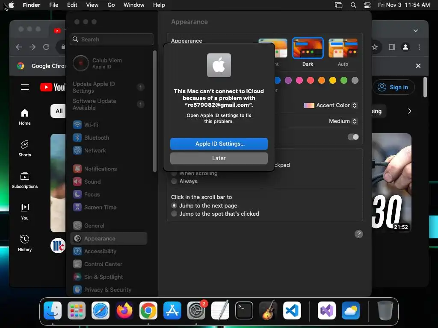Open Wi-Fi settings in sidebar
Viewport: 438px width, 328px height.
click(109, 125)
